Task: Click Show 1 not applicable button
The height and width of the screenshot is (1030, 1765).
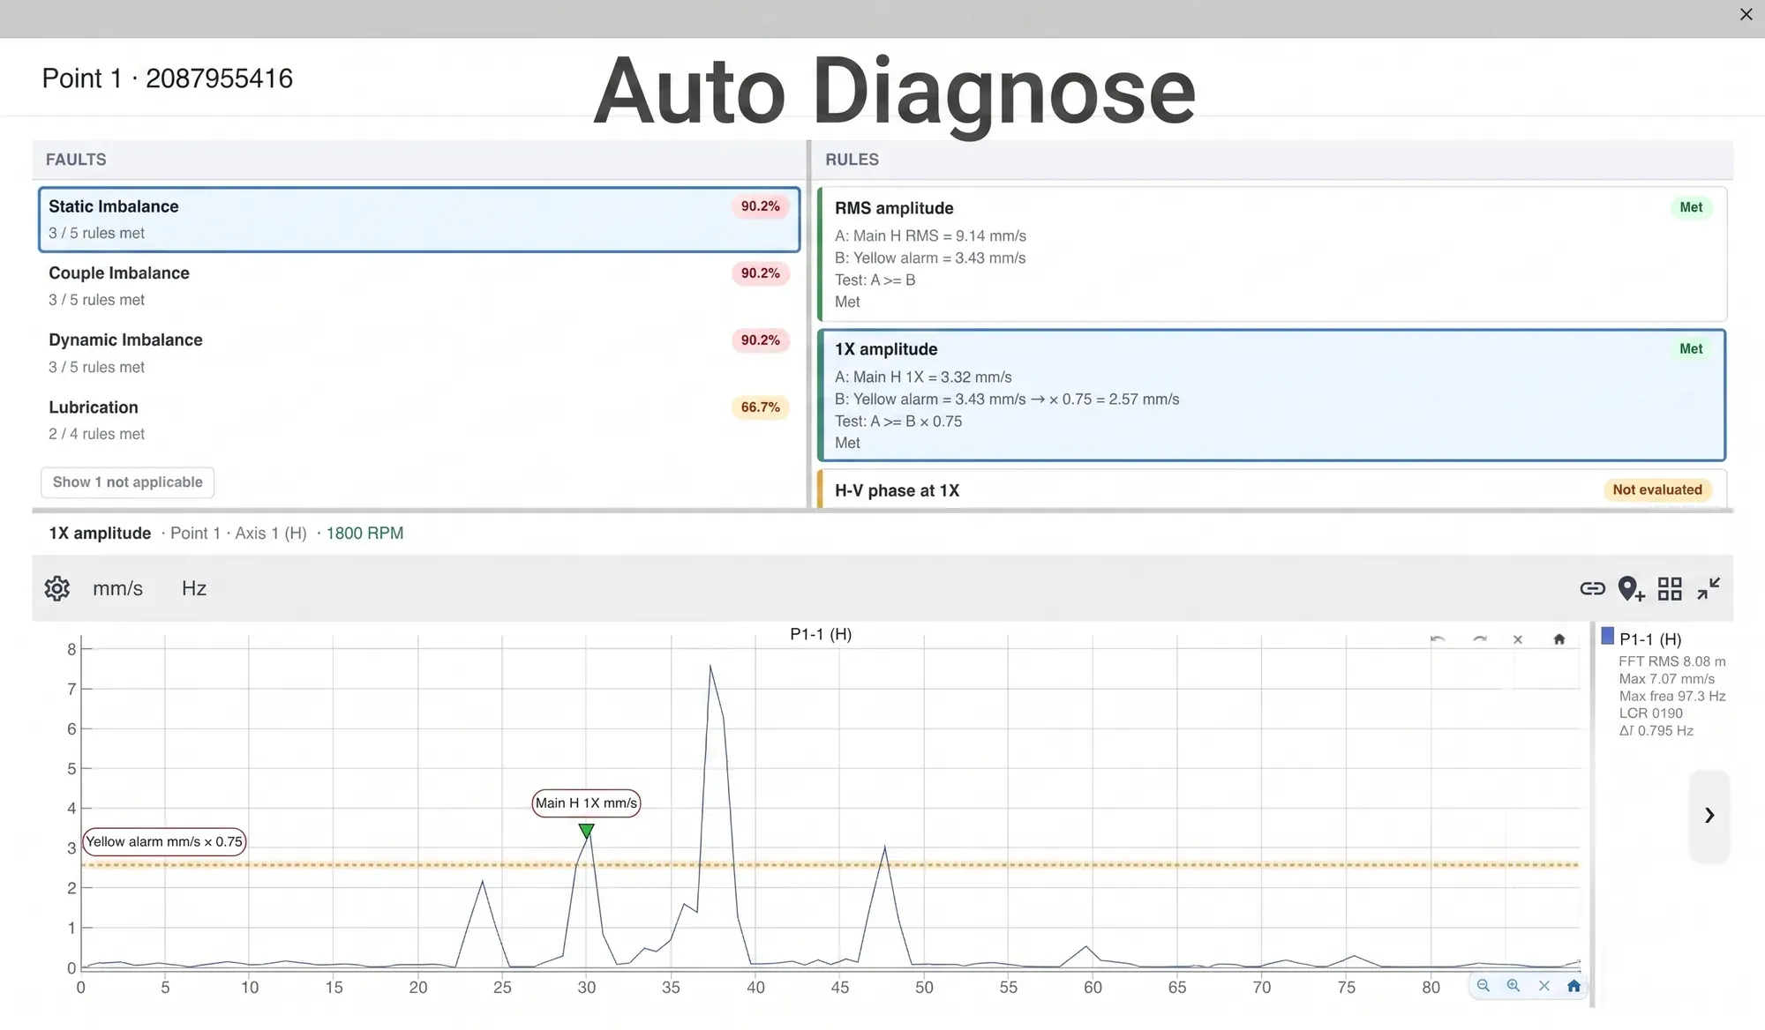Action: 127,482
